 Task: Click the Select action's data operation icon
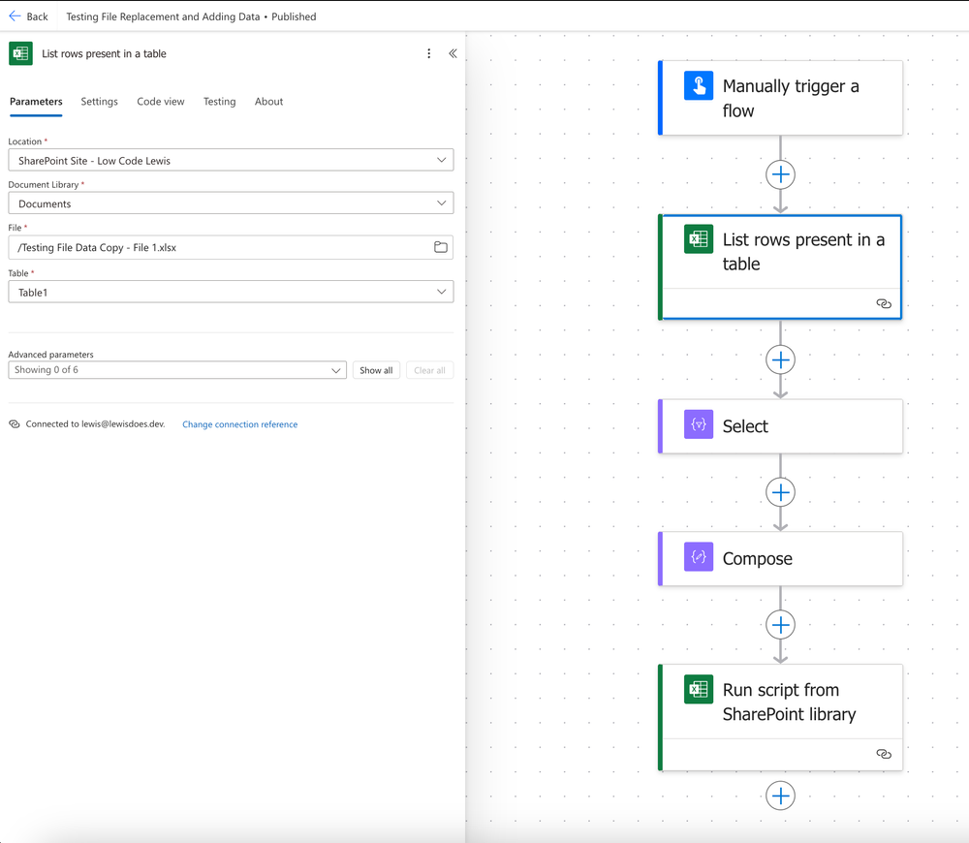(698, 426)
